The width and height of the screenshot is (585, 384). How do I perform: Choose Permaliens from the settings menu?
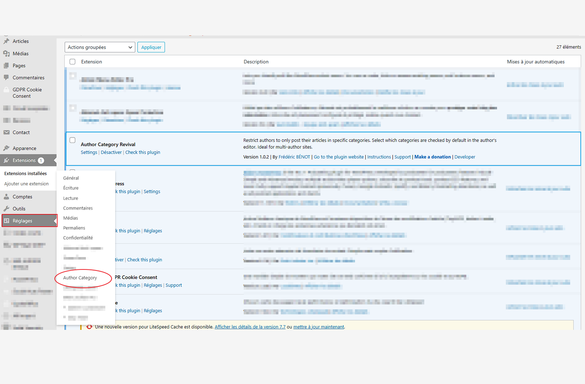coord(74,227)
